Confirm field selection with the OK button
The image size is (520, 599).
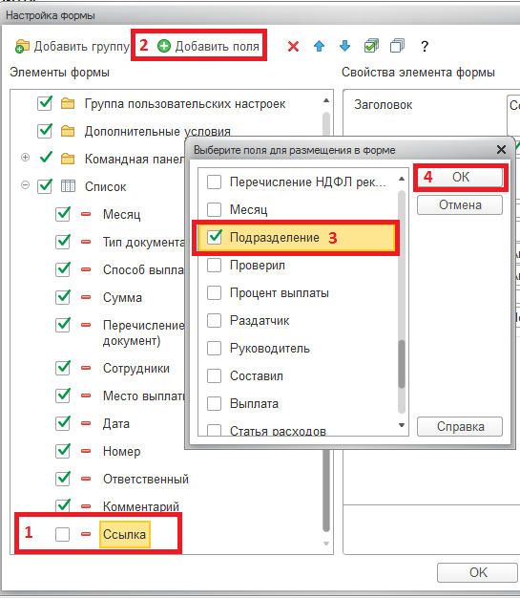461,178
